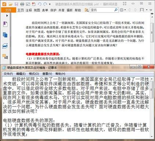Open the Comments panel icon
The image size is (155, 141).
tap(5, 56)
